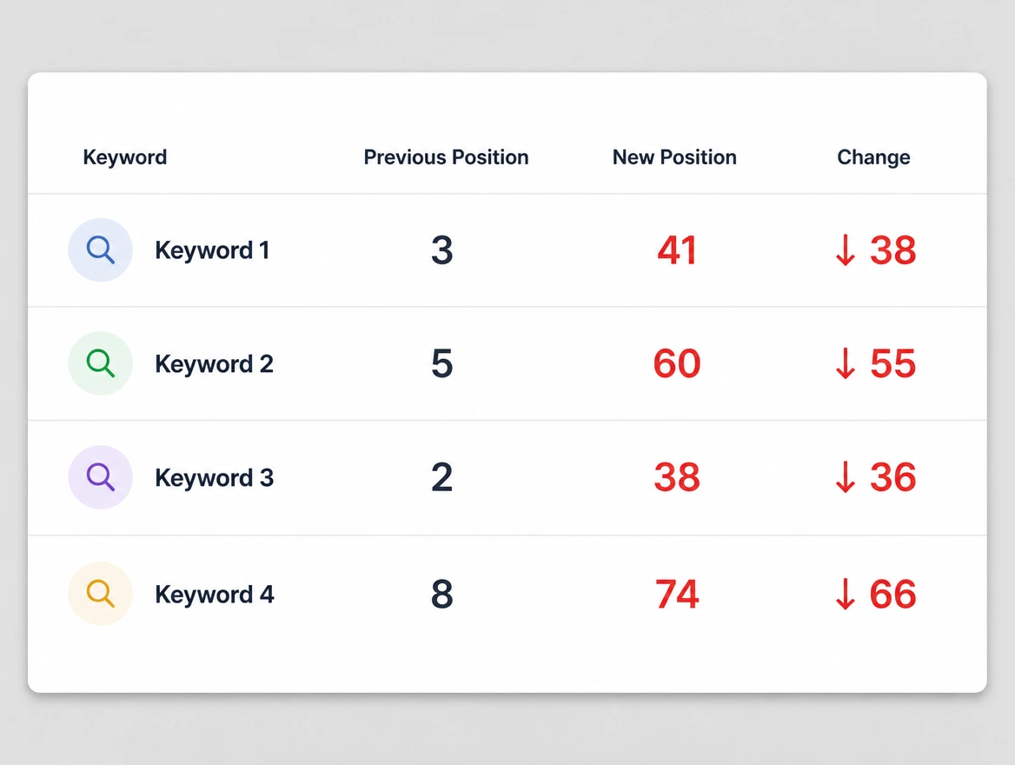
Task: Open the Keyword 4 label
Action: (x=215, y=595)
